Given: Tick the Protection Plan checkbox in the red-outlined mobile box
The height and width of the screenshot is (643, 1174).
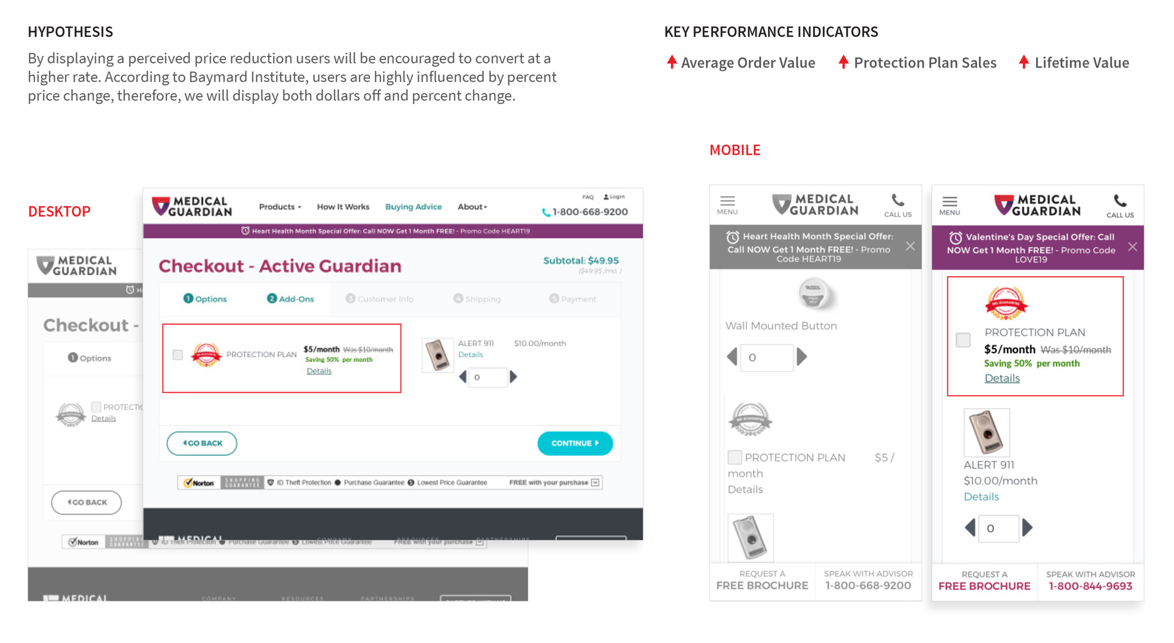Looking at the screenshot, I should coord(963,340).
